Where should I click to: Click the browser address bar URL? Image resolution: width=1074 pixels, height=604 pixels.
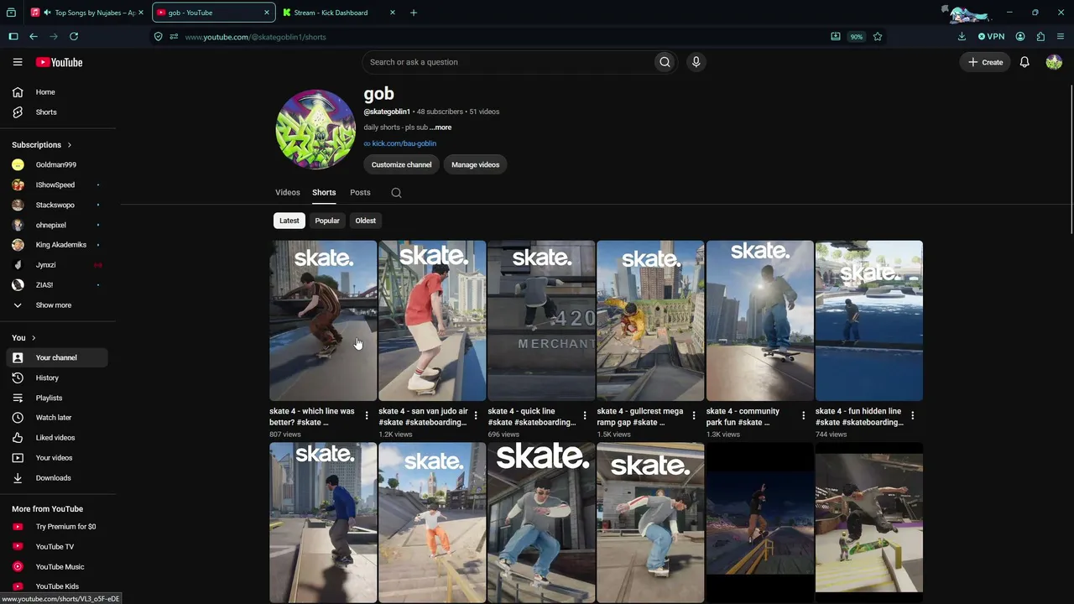pos(256,37)
